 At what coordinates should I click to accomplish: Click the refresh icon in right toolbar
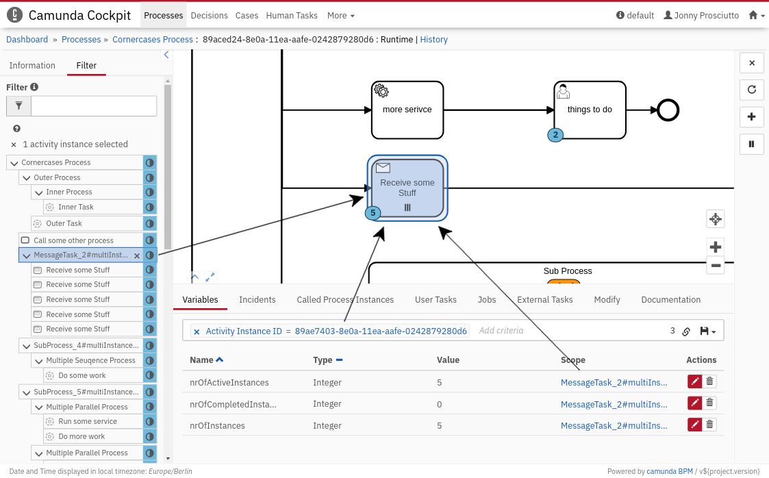tap(751, 90)
